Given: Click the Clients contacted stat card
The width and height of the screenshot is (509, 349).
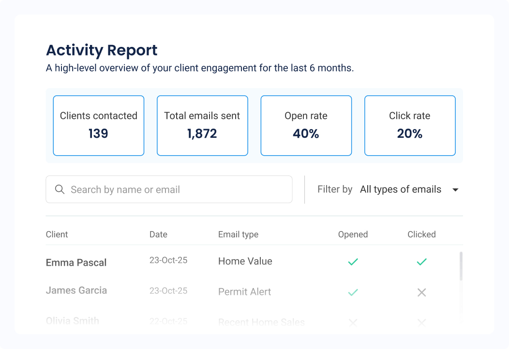Looking at the screenshot, I should point(98,125).
